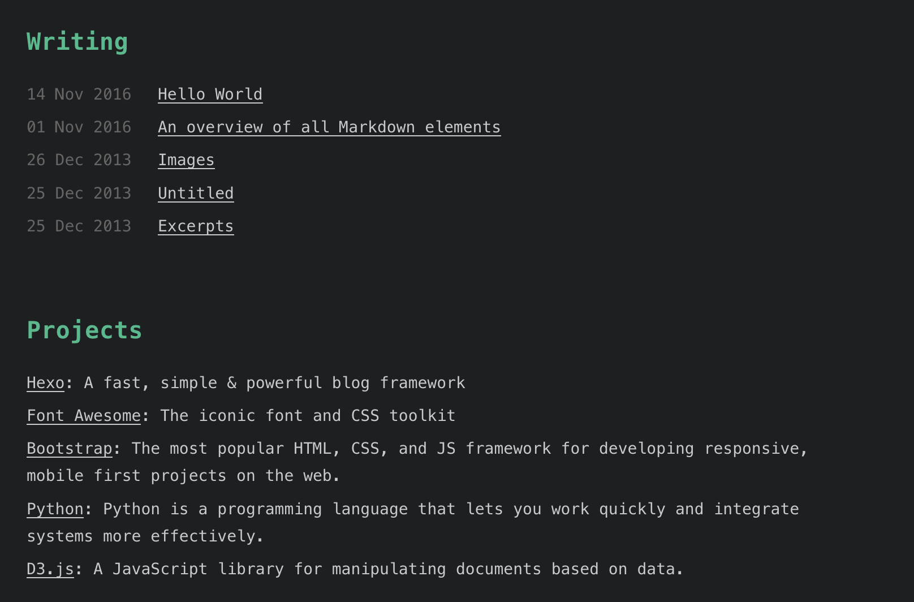This screenshot has height=602, width=914.
Task: Open the Untitled post link
Action: pyautogui.click(x=195, y=193)
